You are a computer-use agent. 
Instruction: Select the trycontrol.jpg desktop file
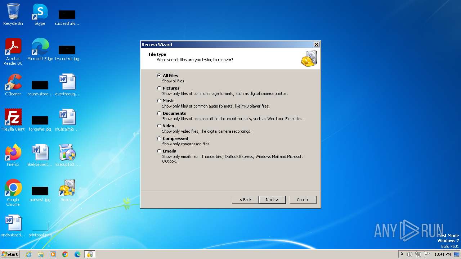[67, 53]
